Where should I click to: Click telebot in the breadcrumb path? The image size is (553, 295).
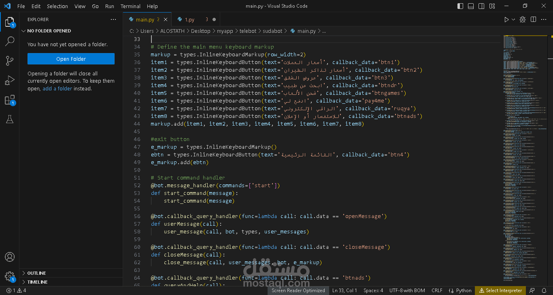[248, 31]
